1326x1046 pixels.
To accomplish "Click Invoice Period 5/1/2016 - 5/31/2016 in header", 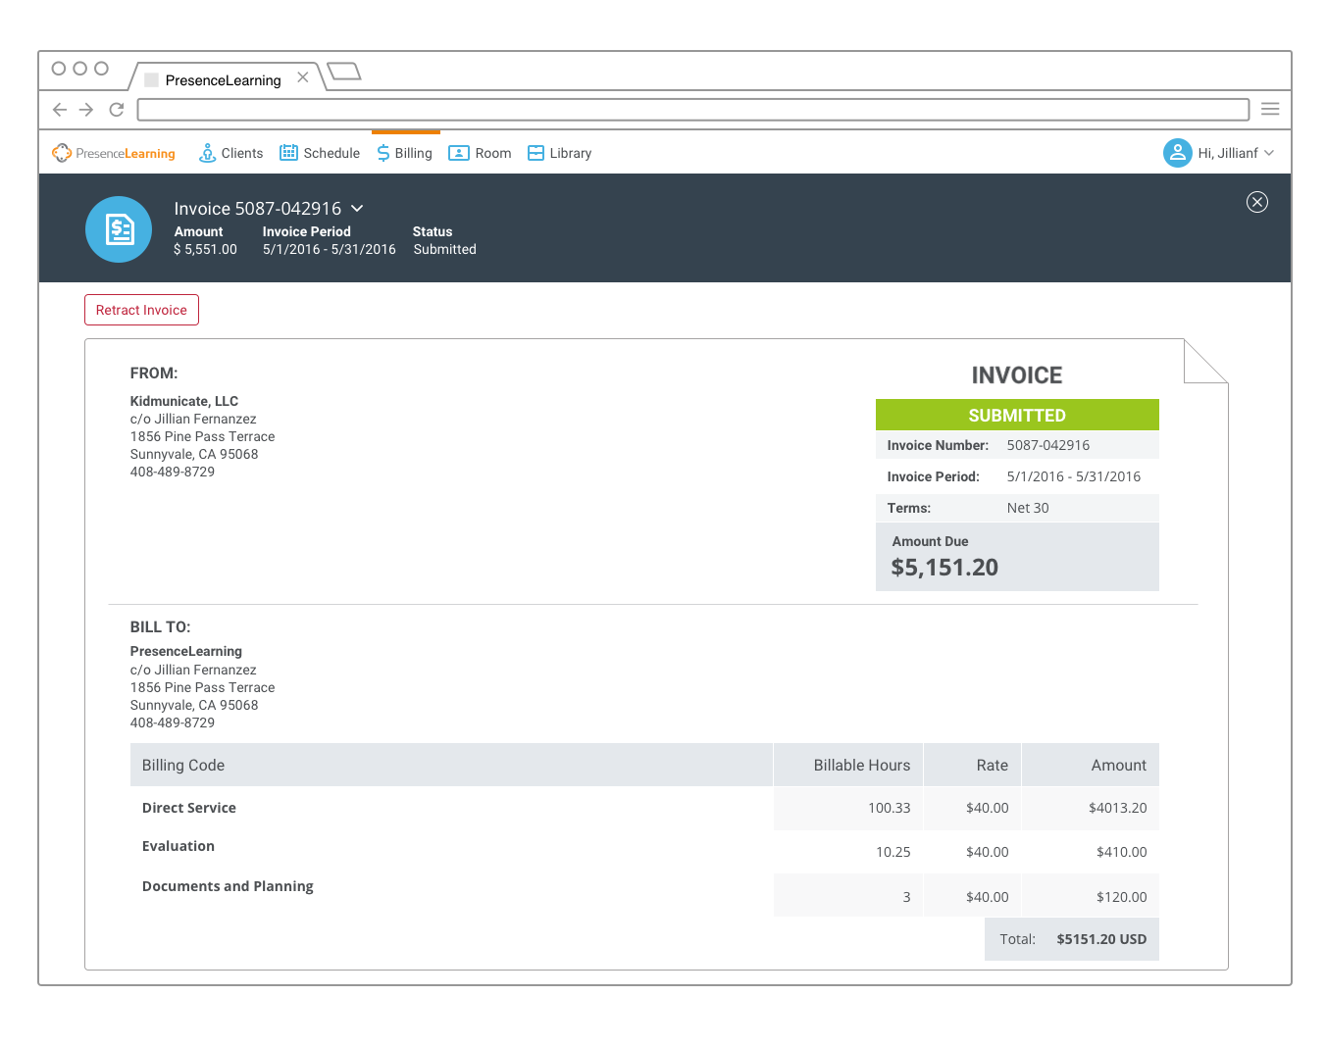I will click(330, 250).
